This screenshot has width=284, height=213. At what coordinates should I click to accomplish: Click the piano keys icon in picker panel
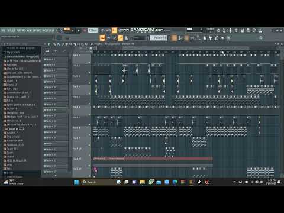[x=47, y=51]
